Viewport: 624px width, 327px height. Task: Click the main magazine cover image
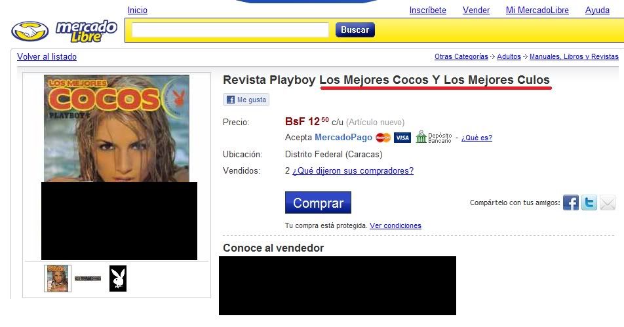pos(117,128)
